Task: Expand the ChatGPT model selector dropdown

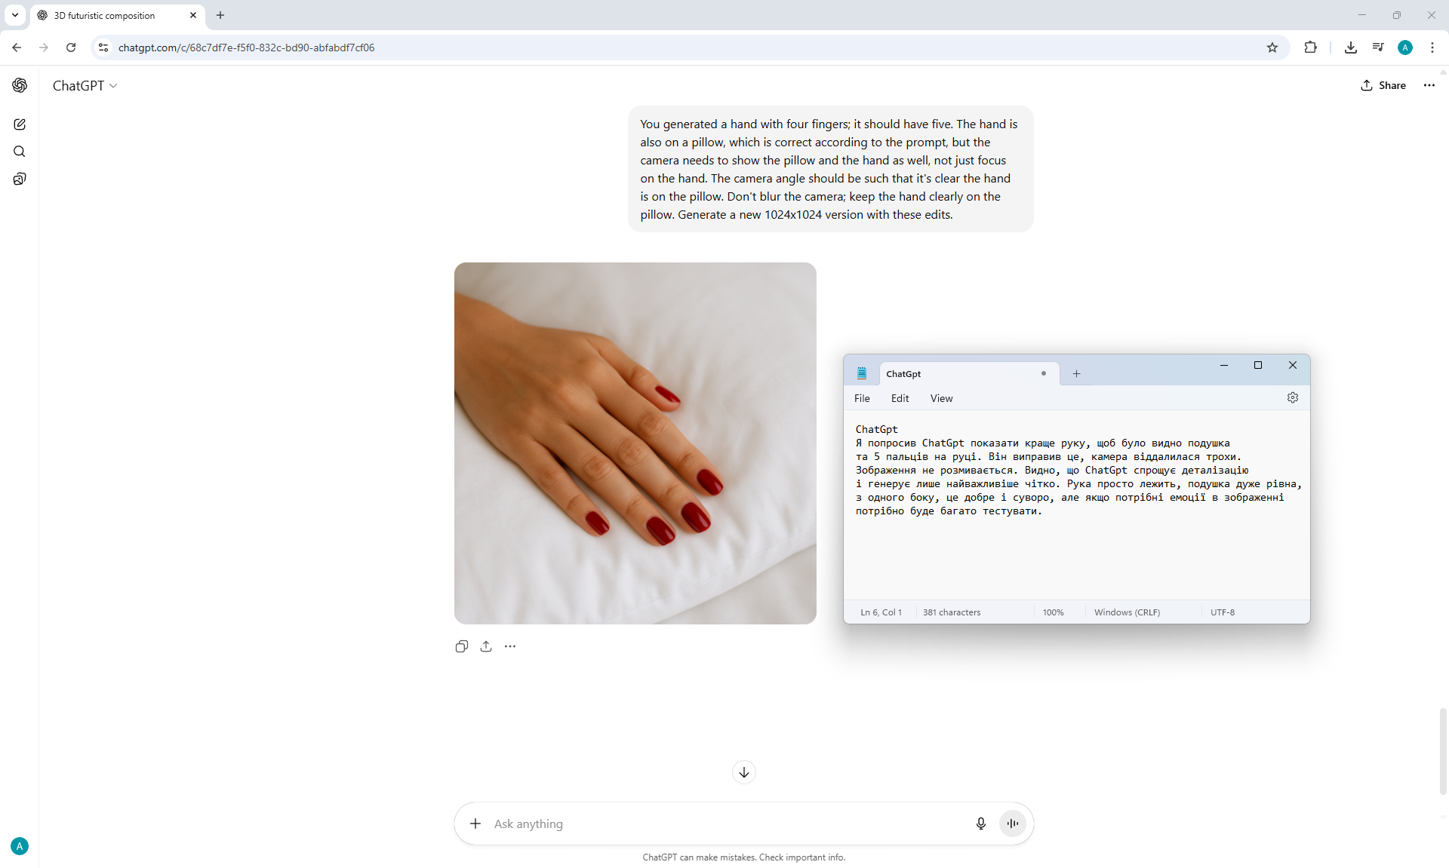Action: pyautogui.click(x=85, y=86)
